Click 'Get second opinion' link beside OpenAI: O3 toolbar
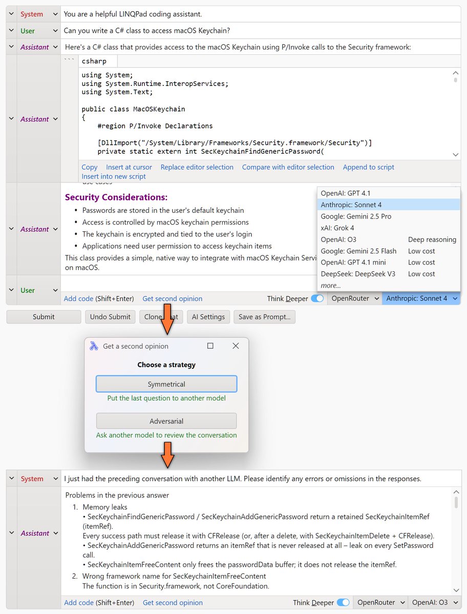467x614 pixels. tap(173, 603)
